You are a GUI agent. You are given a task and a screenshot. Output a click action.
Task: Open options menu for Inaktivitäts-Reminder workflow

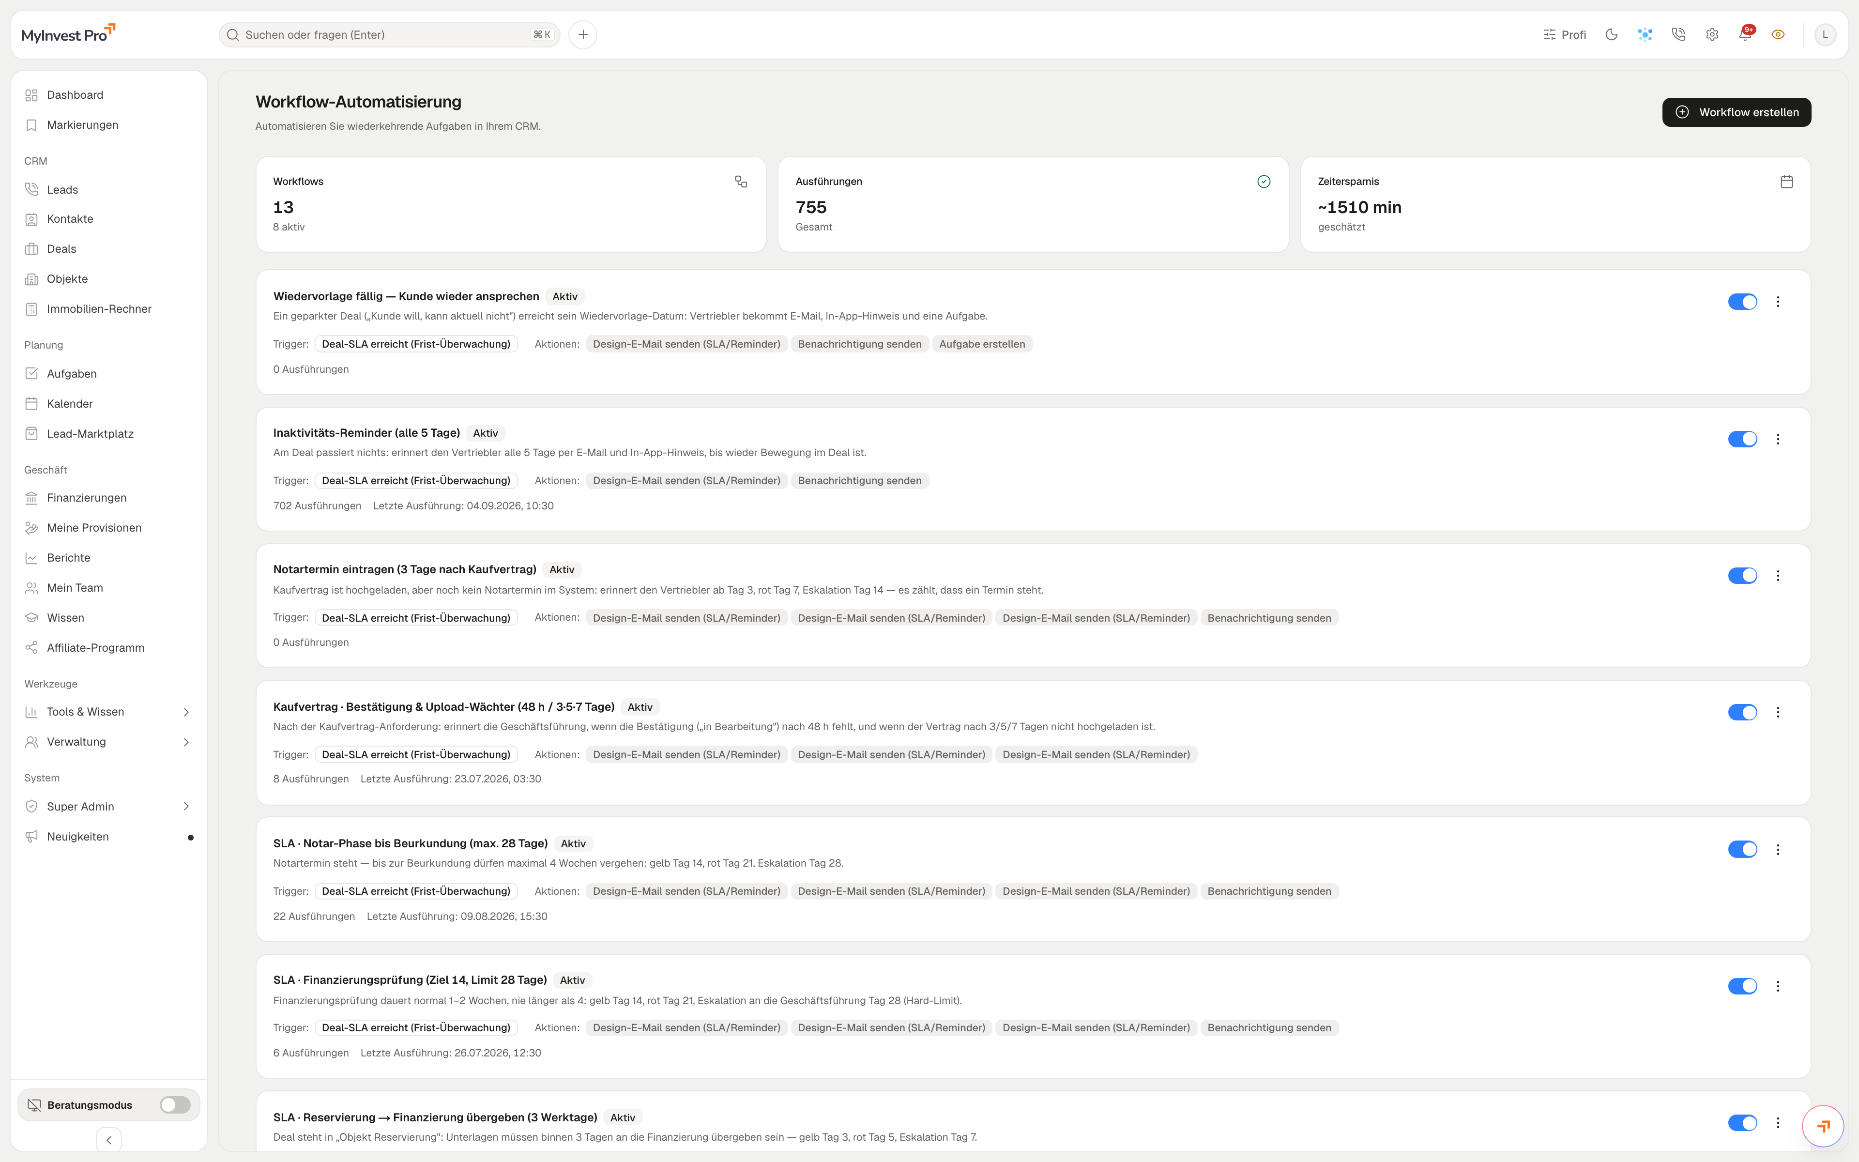[x=1778, y=439]
